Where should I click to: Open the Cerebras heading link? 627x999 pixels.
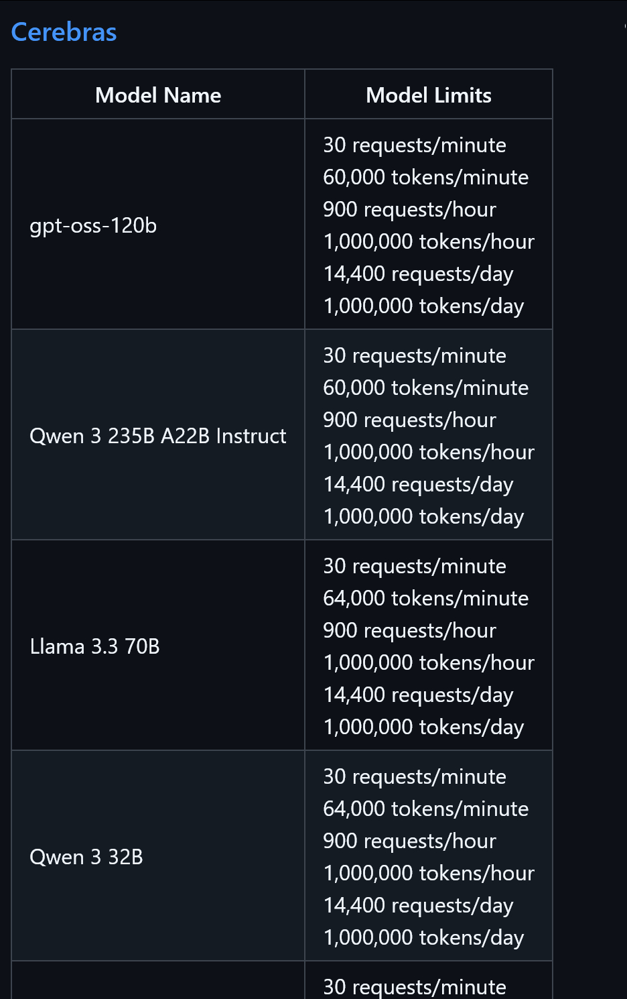pos(64,32)
